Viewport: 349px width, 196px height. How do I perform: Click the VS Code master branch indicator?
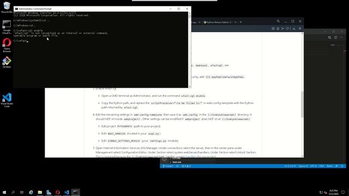pos(168,166)
